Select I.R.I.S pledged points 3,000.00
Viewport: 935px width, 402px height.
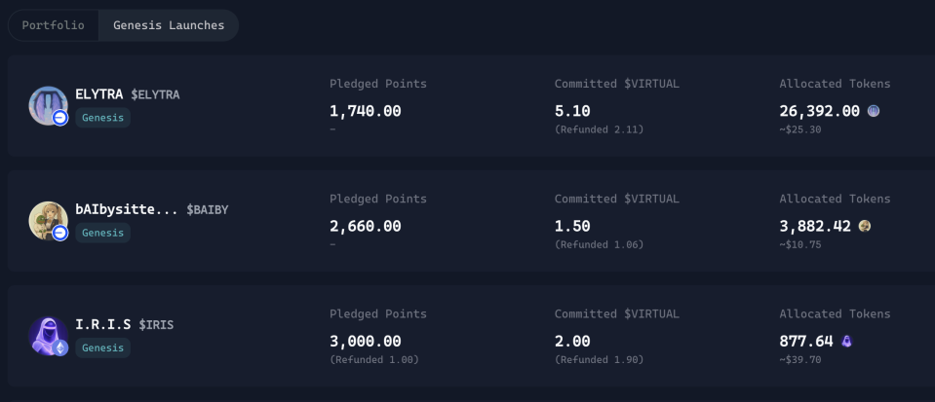(x=365, y=342)
